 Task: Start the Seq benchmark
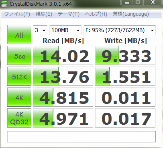(x=19, y=55)
